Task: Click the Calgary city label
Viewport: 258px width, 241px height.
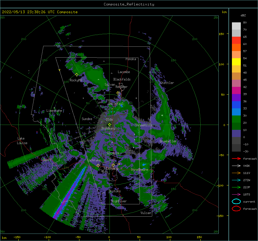Action: [x=112, y=168]
